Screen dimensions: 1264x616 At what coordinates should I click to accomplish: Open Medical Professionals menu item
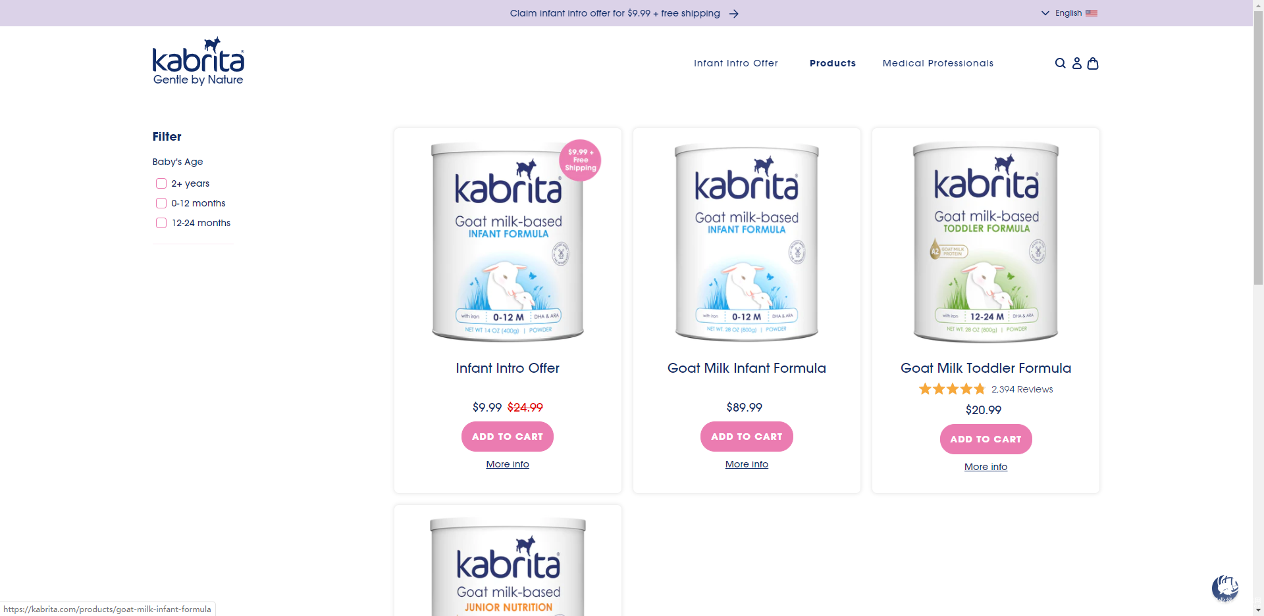click(x=938, y=63)
